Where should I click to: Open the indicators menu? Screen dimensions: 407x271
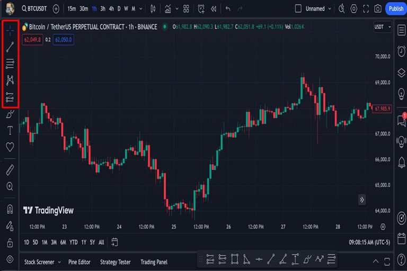[x=168, y=9]
